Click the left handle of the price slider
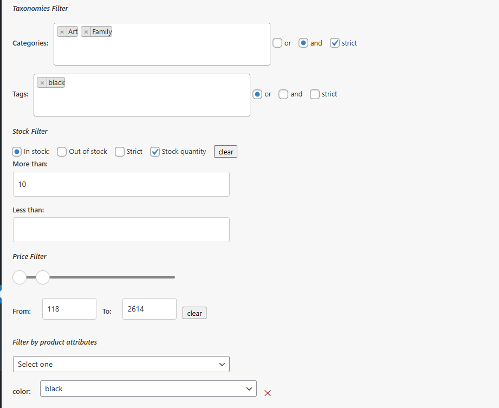The width and height of the screenshot is (499, 408). 20,277
